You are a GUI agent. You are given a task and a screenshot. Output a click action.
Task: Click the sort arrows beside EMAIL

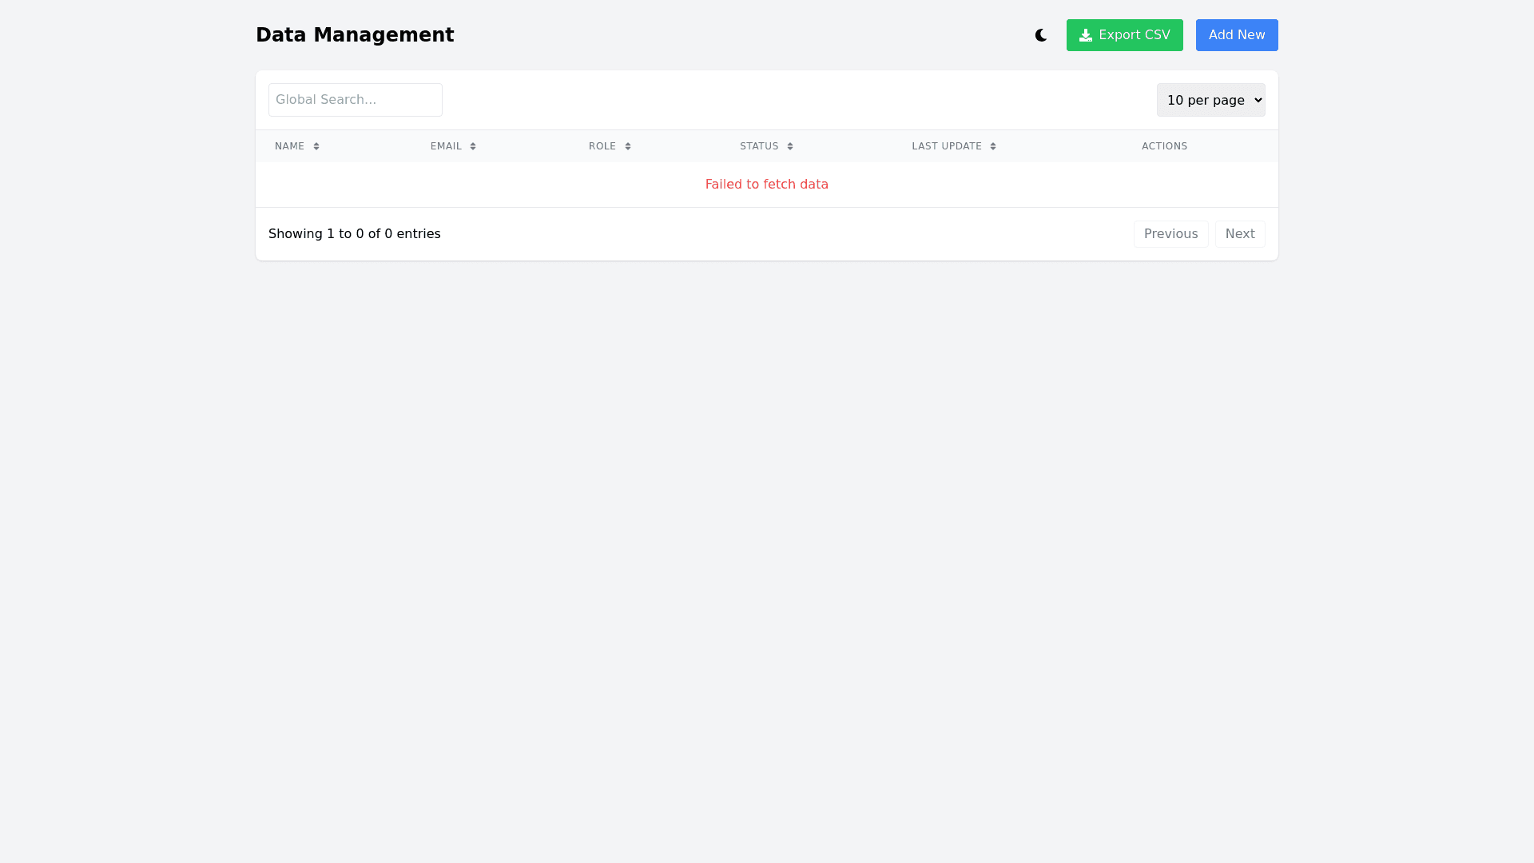point(473,146)
